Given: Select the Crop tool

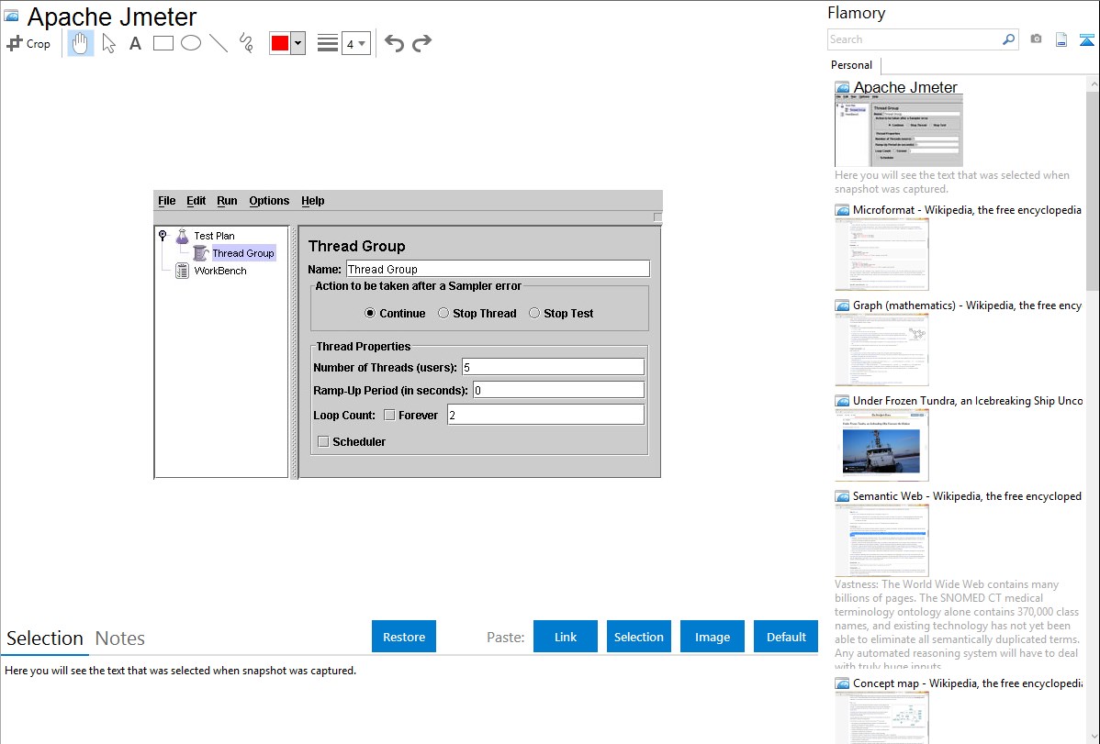Looking at the screenshot, I should (x=28, y=43).
